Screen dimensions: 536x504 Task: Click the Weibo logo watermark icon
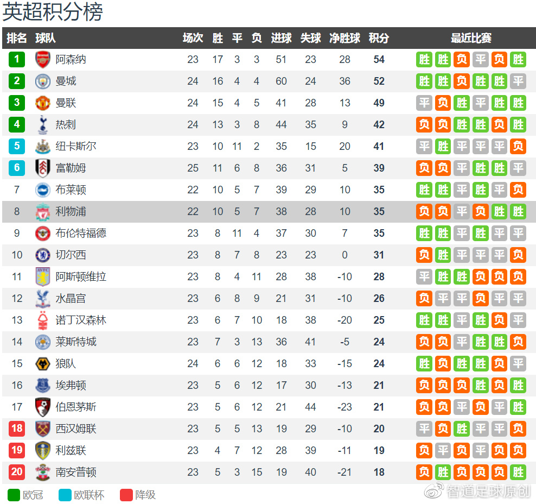[x=435, y=491]
